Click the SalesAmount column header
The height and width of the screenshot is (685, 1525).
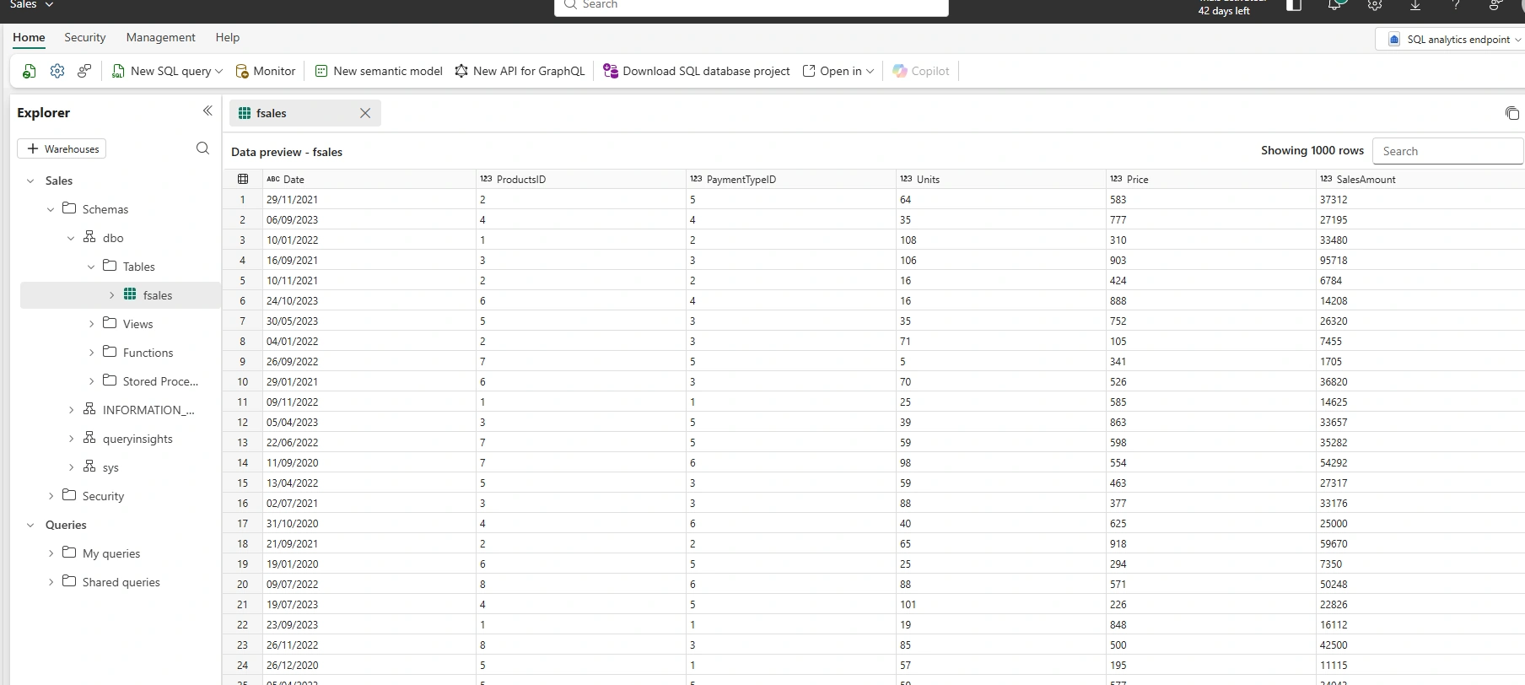1420,179
